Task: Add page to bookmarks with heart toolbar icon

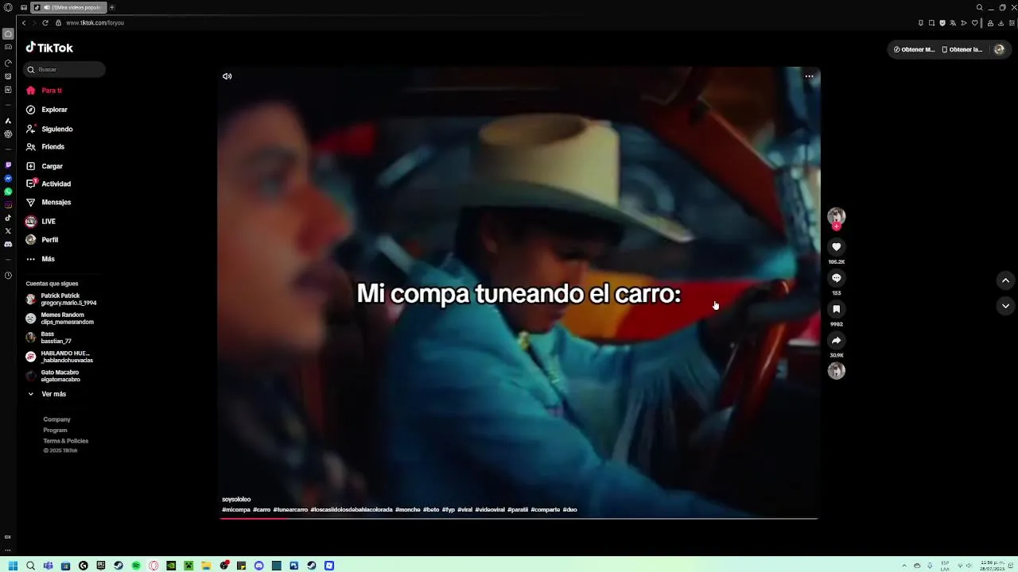Action: click(975, 23)
